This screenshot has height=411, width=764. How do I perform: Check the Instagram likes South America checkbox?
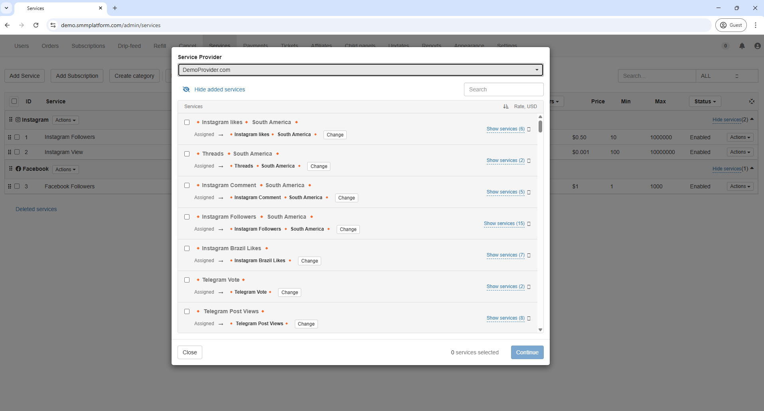pos(187,123)
